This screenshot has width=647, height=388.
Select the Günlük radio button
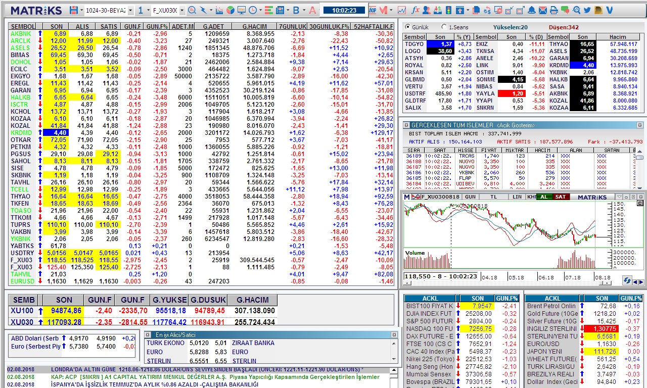[407, 27]
